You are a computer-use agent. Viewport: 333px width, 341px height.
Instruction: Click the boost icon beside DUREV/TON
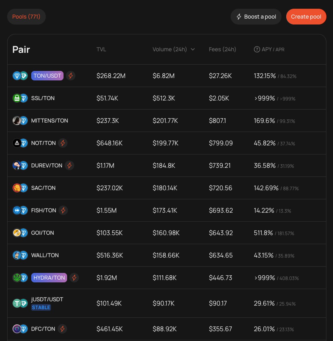(x=69, y=165)
